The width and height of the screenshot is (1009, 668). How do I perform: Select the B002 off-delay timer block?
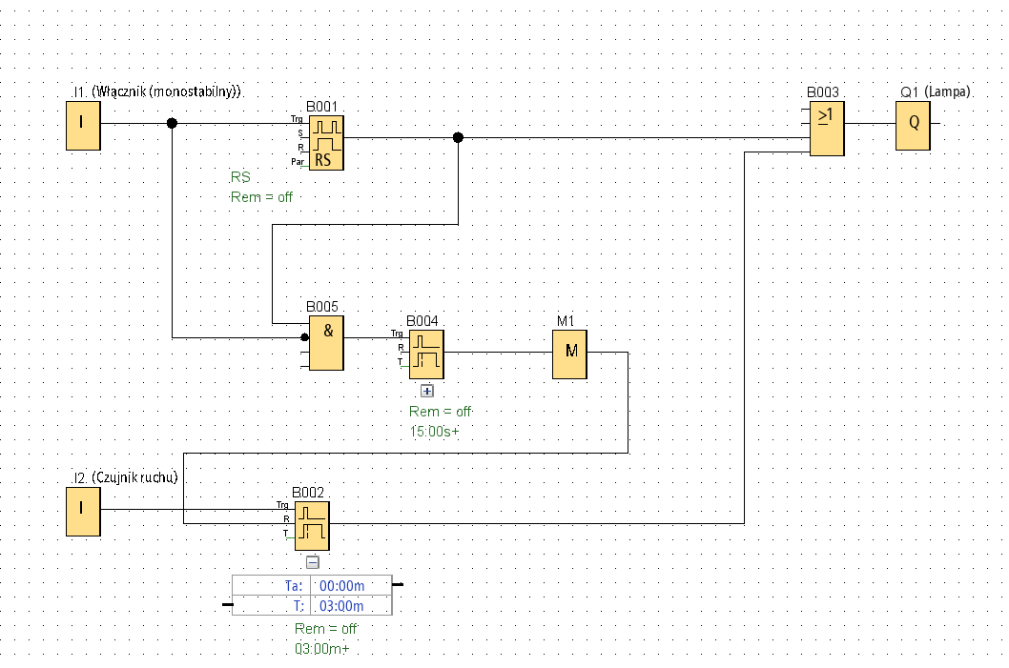pos(312,526)
